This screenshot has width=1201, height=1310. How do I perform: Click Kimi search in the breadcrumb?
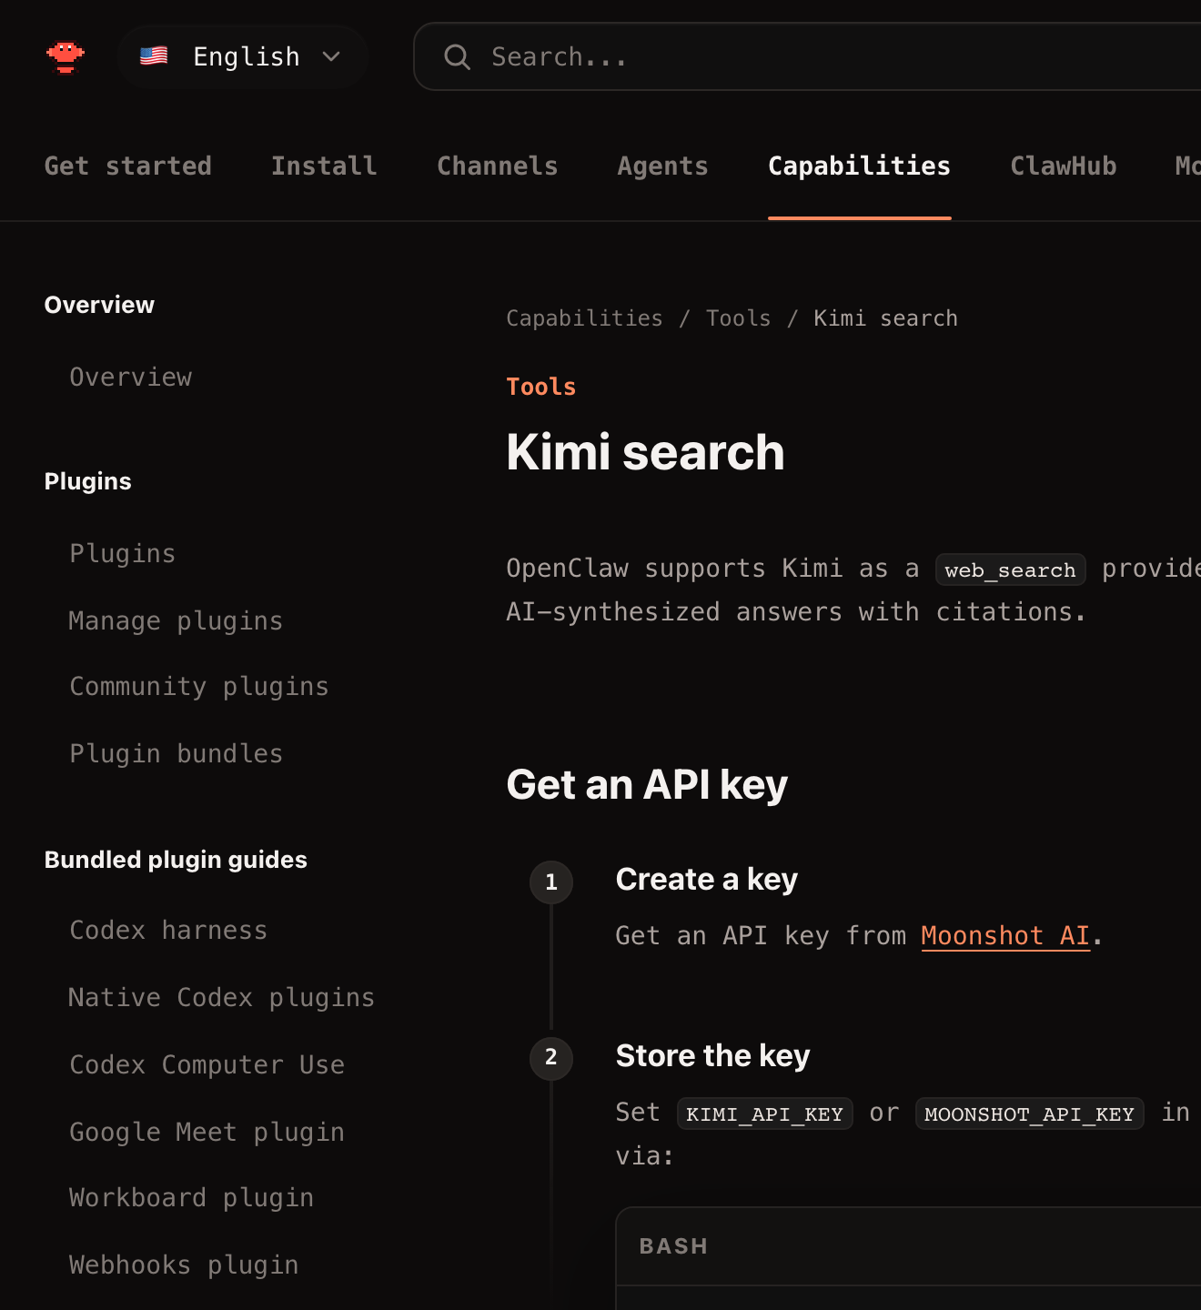(885, 318)
